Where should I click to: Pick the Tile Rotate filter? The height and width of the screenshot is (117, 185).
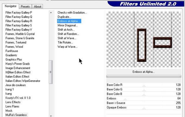tap(65, 42)
